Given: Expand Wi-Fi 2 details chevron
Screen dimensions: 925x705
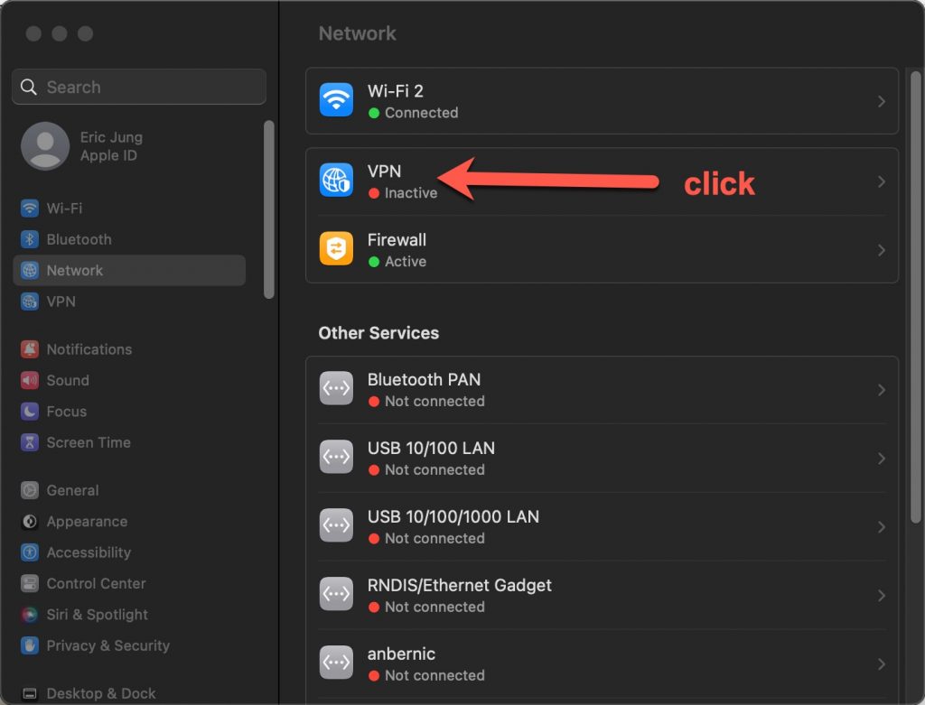Looking at the screenshot, I should tap(882, 101).
